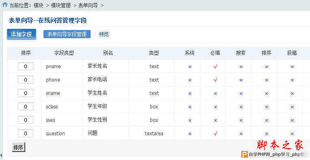Image resolution: width=310 pixels, height=160 pixels.
Task: Toggle the 系统 cross for pname
Action: coord(190,67)
